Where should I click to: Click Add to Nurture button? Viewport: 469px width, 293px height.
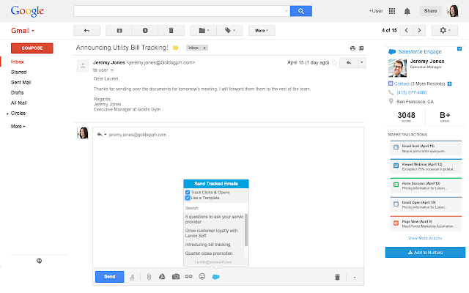[x=425, y=252]
